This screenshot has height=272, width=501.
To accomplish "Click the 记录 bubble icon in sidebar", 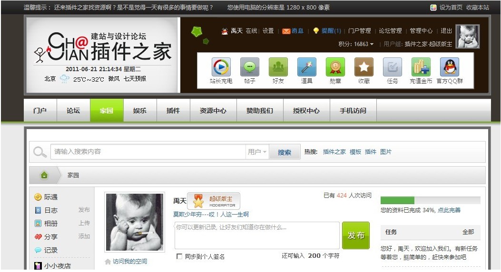I will [x=38, y=250].
